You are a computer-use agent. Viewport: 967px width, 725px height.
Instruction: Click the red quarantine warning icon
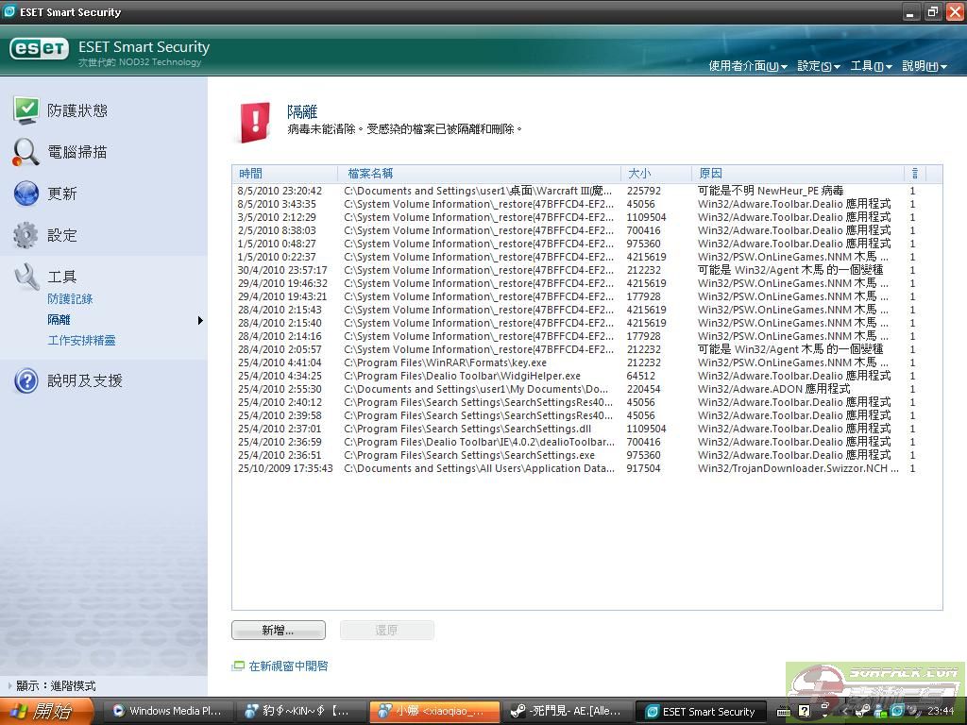(x=254, y=122)
